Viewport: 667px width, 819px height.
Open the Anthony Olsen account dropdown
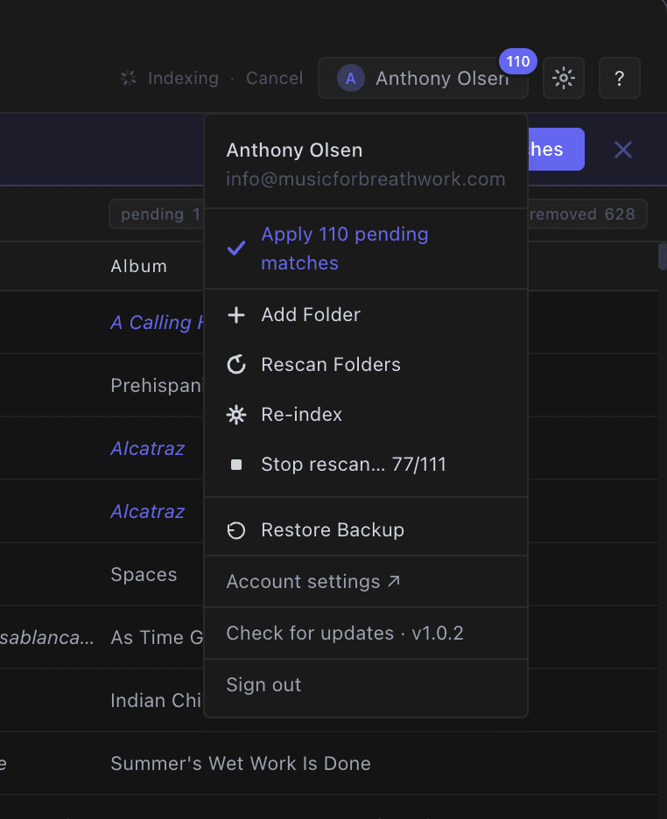pos(423,79)
